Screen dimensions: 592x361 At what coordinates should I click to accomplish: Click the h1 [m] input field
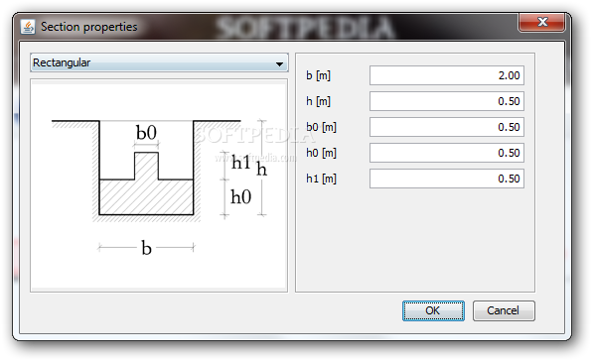pyautogui.click(x=447, y=179)
